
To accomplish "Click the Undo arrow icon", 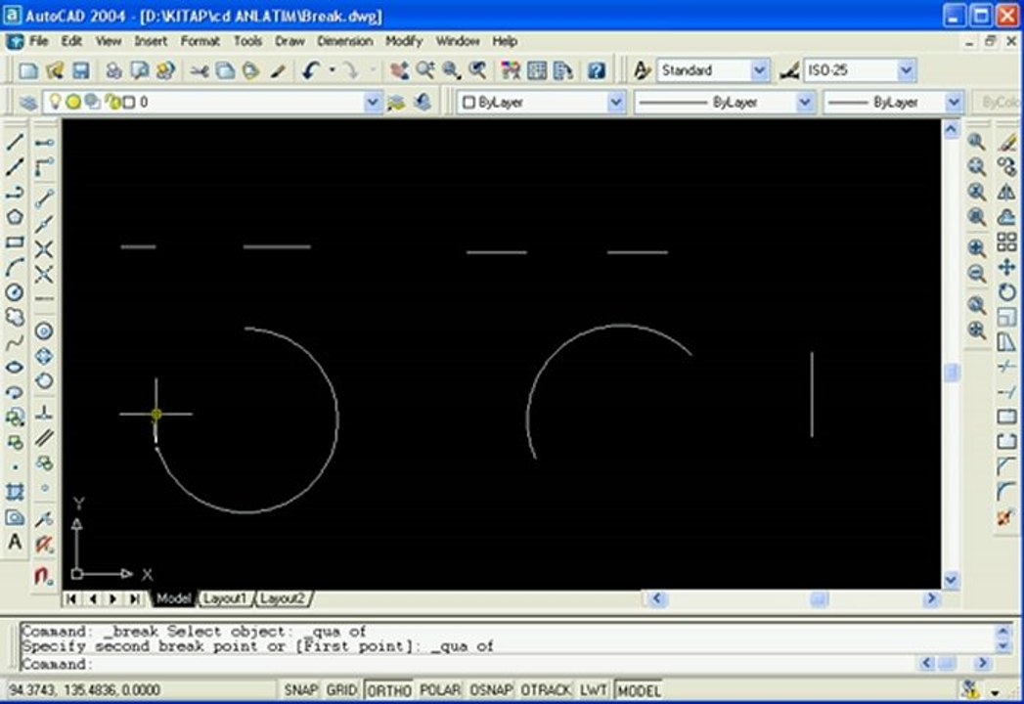I will pos(312,69).
